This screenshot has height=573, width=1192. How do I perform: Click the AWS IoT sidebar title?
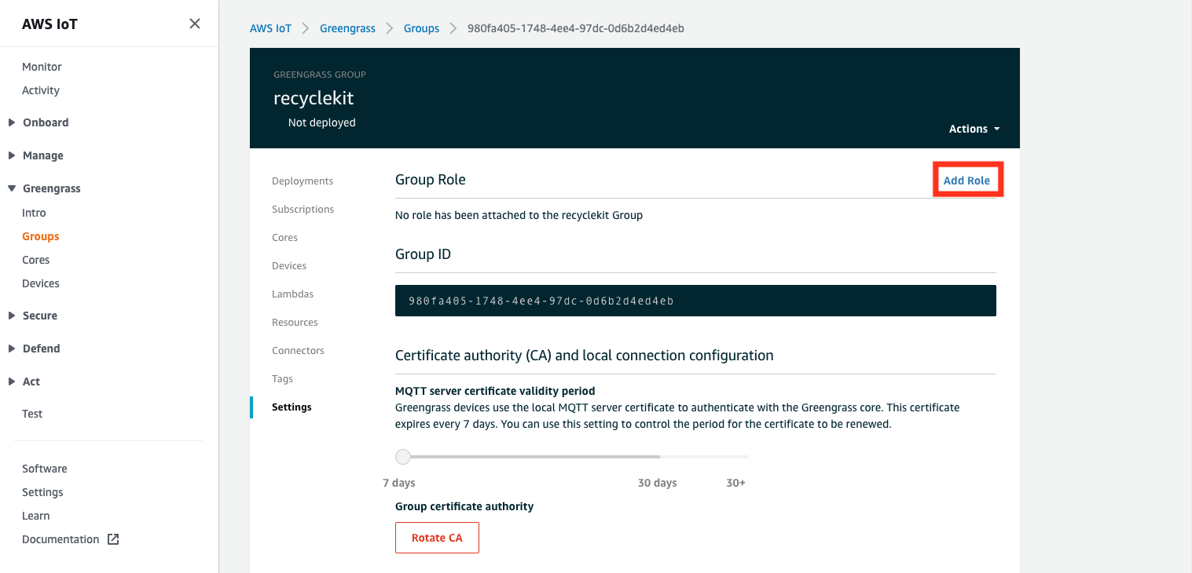pyautogui.click(x=50, y=24)
